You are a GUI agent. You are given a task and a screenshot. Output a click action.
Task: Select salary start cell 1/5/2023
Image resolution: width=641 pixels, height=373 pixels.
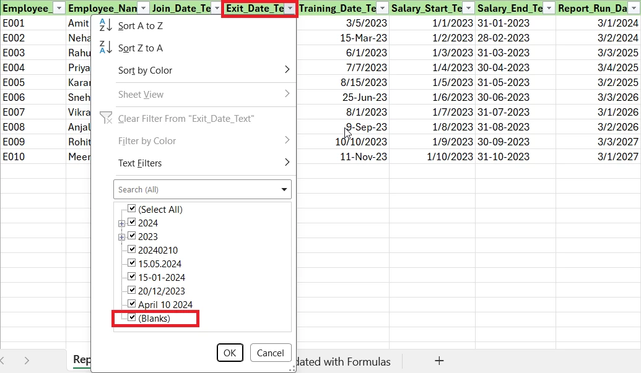432,82
